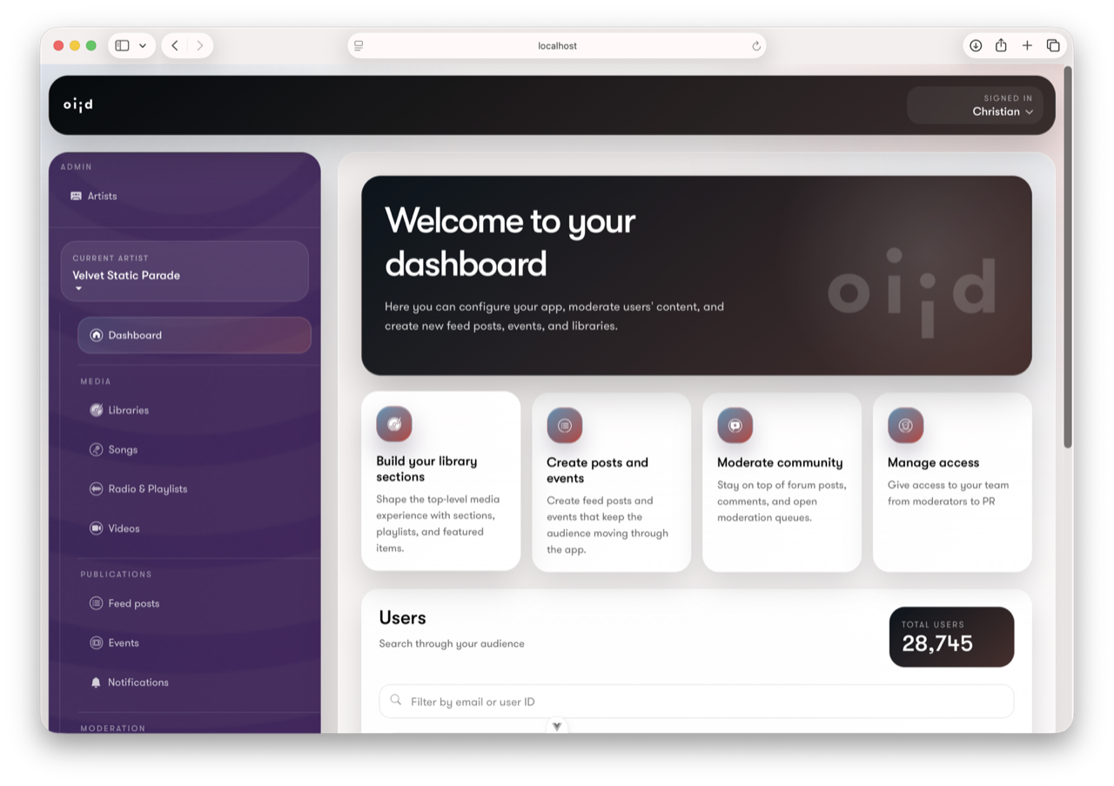Click the filter by email input field
Screen dimensions: 1114x786
(695, 701)
